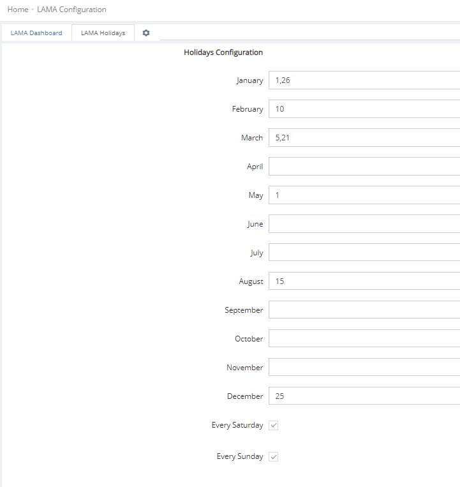This screenshot has width=460, height=487.
Task: Go to Home in breadcrumb
Action: tap(18, 10)
